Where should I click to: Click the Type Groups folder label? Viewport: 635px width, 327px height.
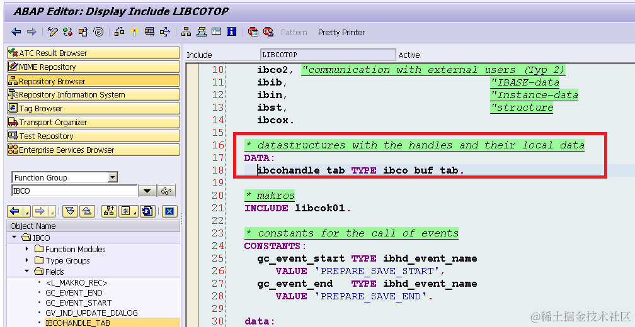point(67,260)
